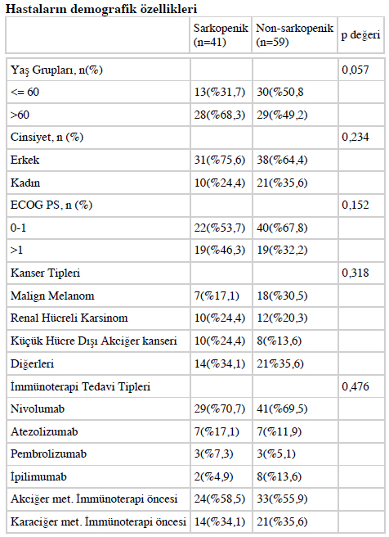Viewport: 389px width, 537px height.
Task: Click the Kadın row label
Action: pos(25,183)
